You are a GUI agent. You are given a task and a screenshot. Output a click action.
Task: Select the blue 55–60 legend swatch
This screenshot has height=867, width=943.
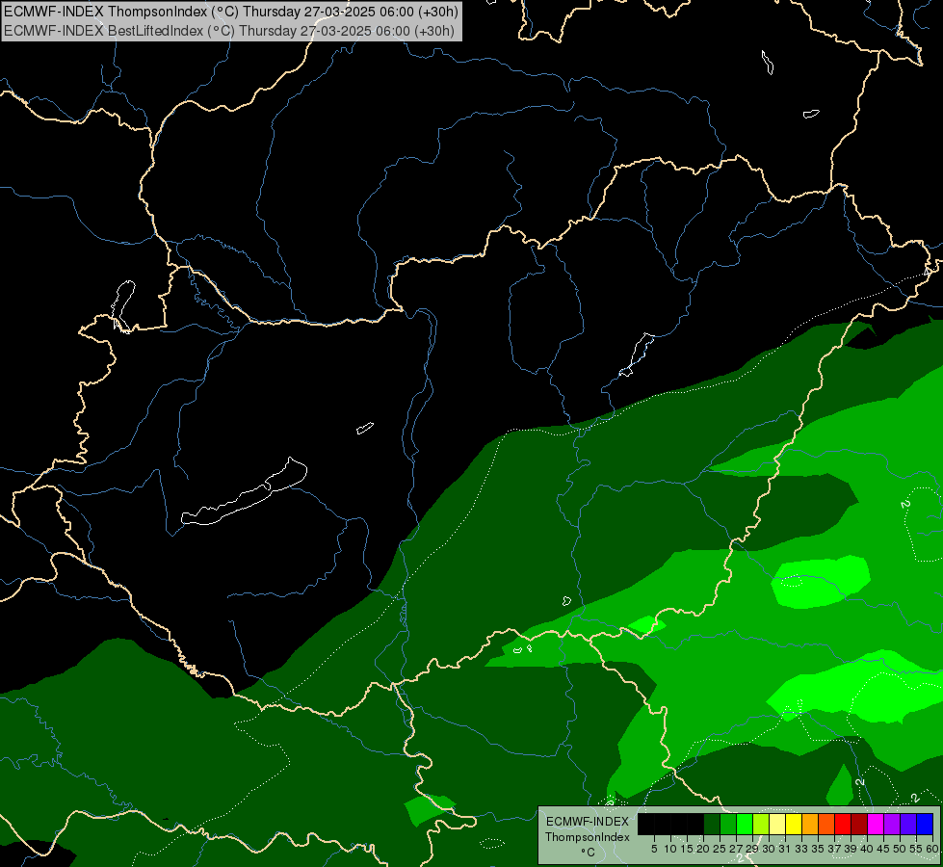click(x=925, y=824)
